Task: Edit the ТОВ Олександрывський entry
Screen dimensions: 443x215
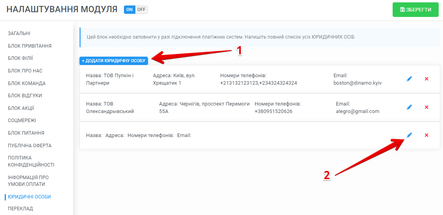Action: tap(410, 107)
